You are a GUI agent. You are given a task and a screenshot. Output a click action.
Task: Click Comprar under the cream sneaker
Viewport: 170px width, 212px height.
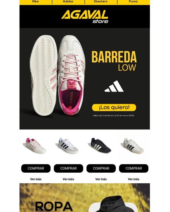coord(133,168)
